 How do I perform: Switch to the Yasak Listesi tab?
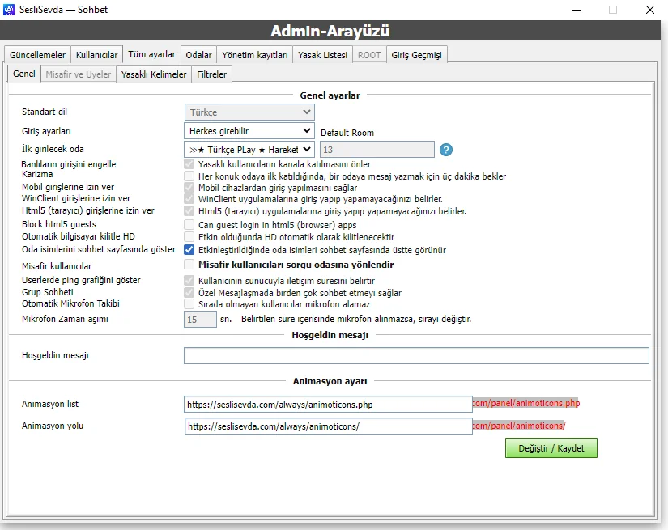(322, 55)
